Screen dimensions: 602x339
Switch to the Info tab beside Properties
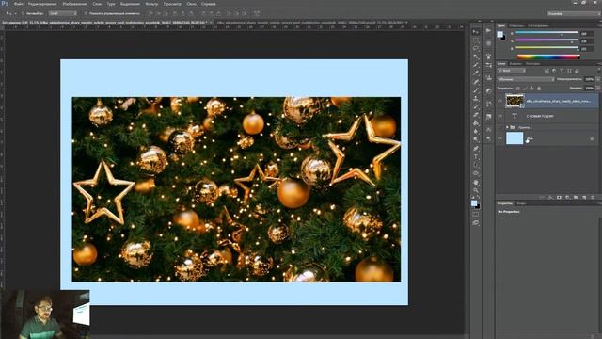(521, 203)
